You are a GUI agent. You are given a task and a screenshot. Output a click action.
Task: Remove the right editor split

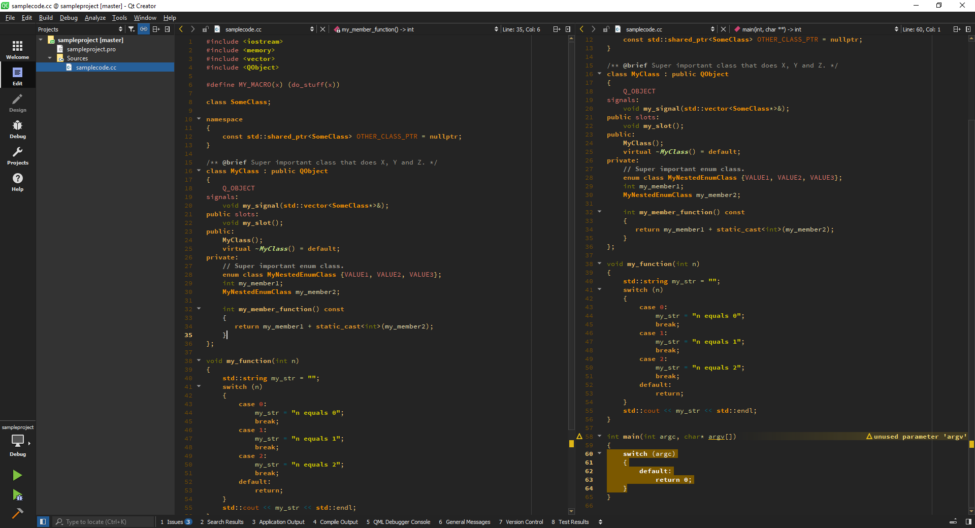point(968,29)
